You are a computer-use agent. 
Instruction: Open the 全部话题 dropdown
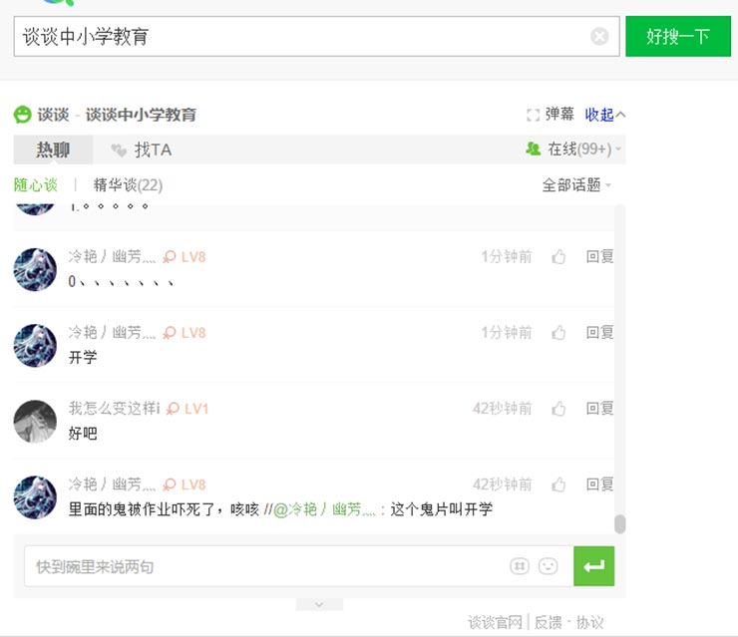[x=576, y=184]
